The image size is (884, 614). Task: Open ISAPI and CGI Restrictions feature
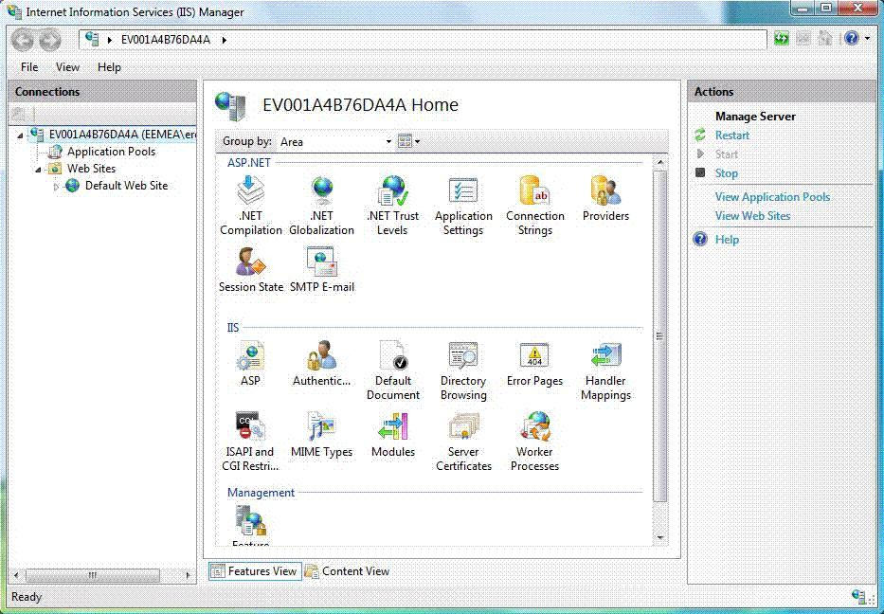[x=250, y=442]
